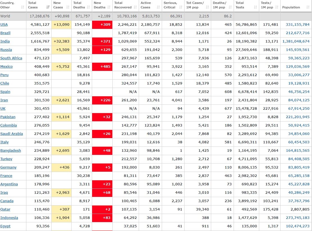Viewport: 312px width, 231px height.
Task: Click the Indonesia country link
Action: point(9,218)
